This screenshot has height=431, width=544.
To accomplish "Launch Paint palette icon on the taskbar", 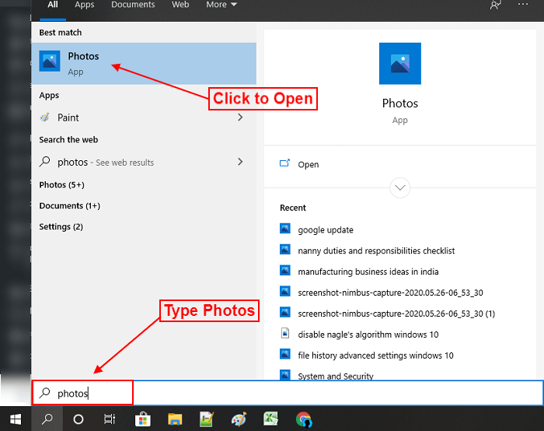I will (239, 419).
